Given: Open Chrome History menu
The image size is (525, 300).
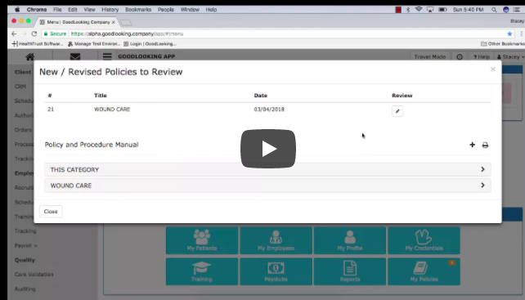Looking at the screenshot, I should [110, 10].
